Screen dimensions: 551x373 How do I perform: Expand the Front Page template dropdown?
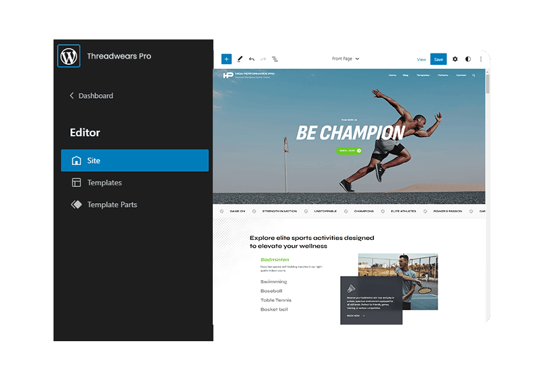click(x=346, y=59)
